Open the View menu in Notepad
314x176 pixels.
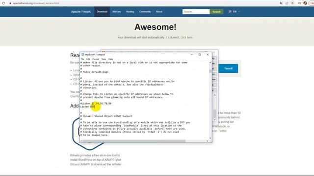[104, 59]
